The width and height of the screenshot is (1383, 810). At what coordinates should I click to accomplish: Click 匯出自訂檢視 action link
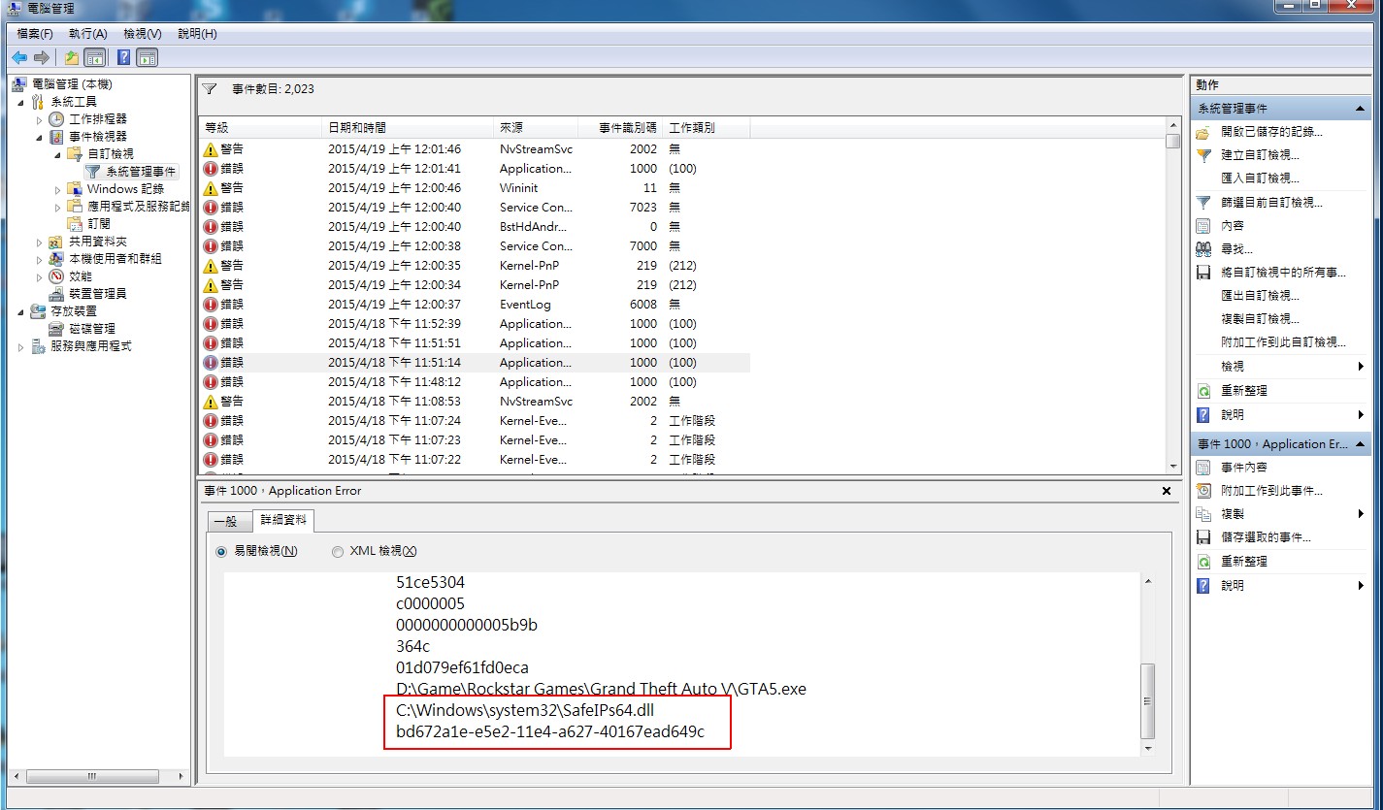[x=1260, y=296]
